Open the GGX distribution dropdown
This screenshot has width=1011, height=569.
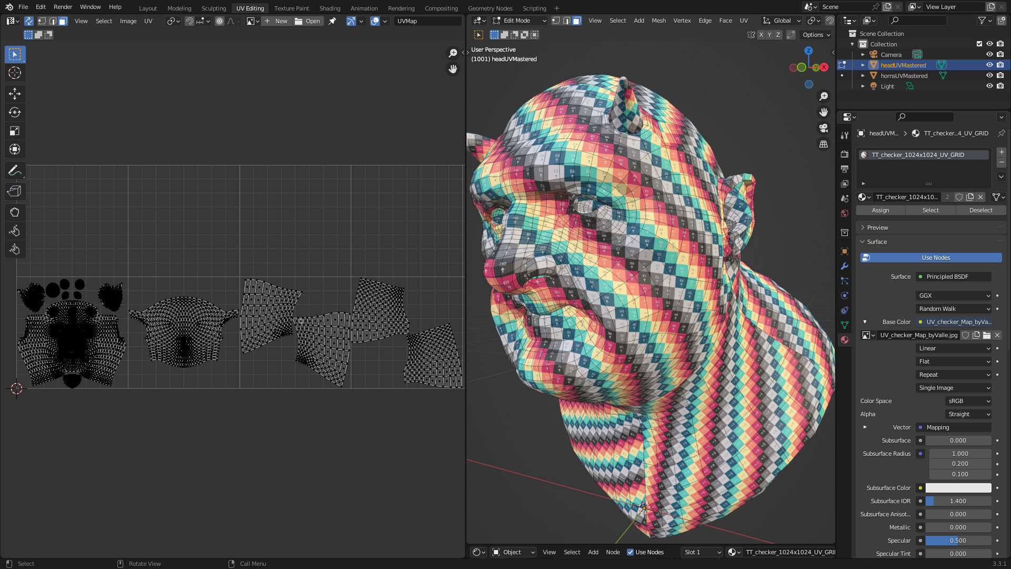tap(954, 296)
